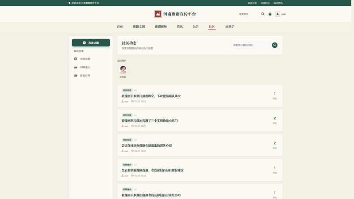Click clock icon under post #4

point(132,151)
